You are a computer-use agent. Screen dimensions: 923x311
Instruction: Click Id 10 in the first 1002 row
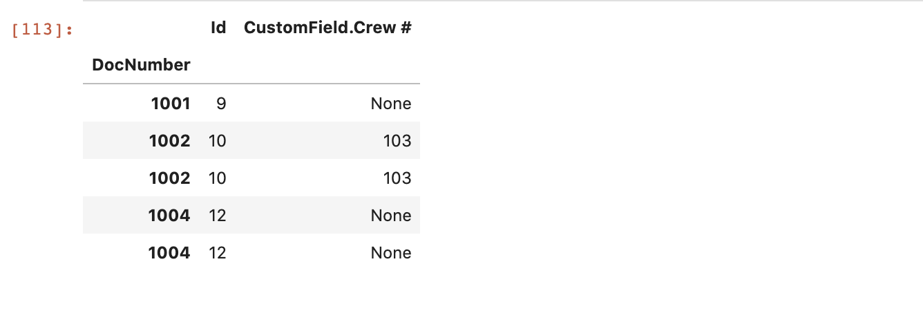pyautogui.click(x=218, y=141)
